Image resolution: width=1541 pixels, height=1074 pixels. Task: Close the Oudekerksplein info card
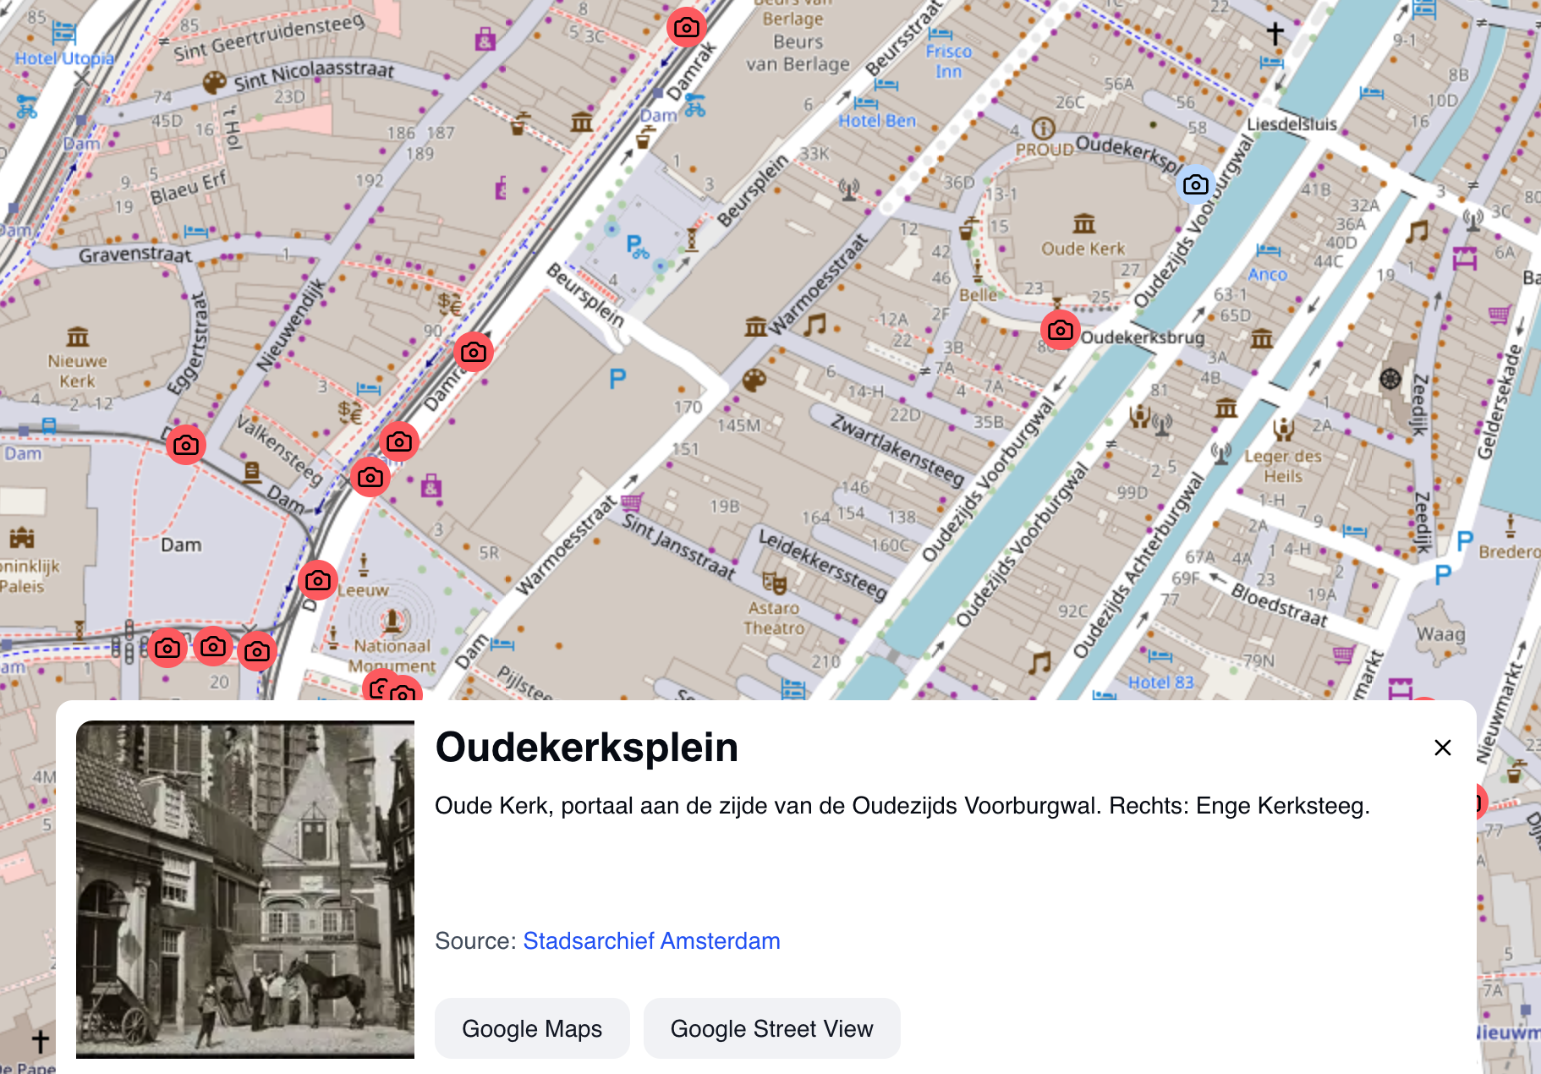tap(1442, 748)
